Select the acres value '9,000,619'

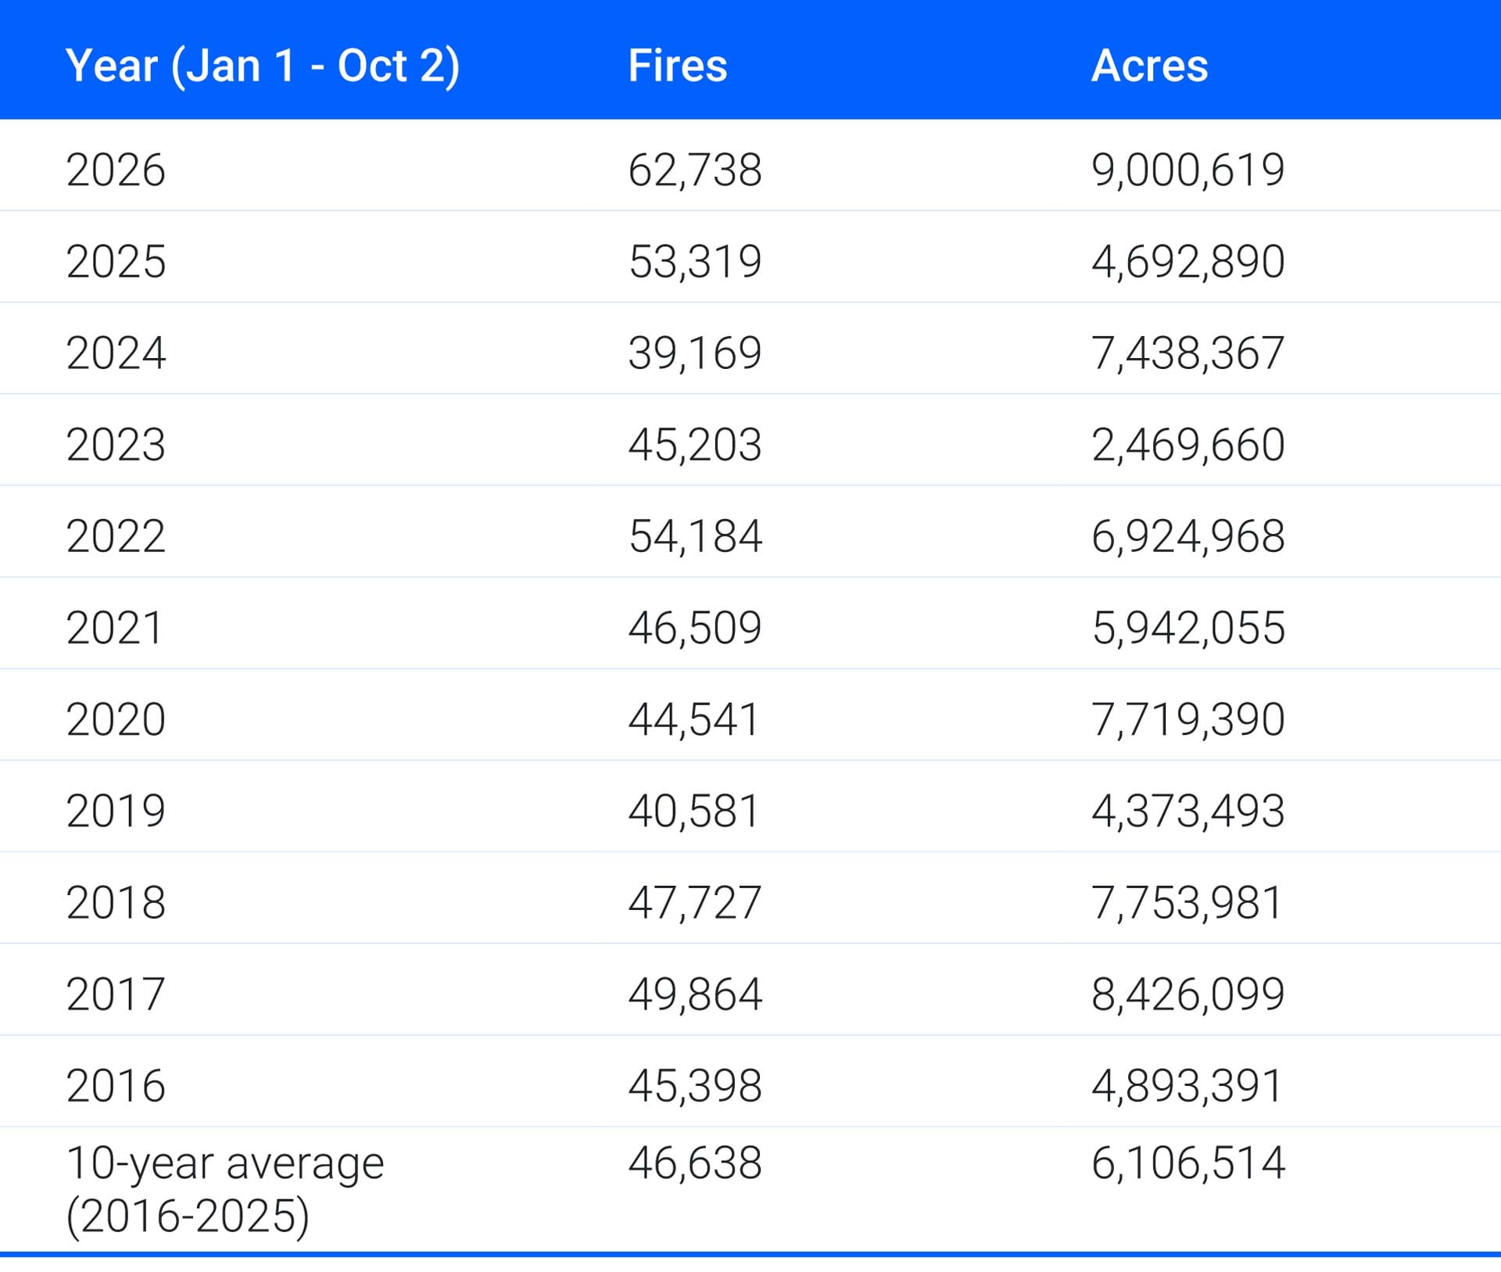1188,170
